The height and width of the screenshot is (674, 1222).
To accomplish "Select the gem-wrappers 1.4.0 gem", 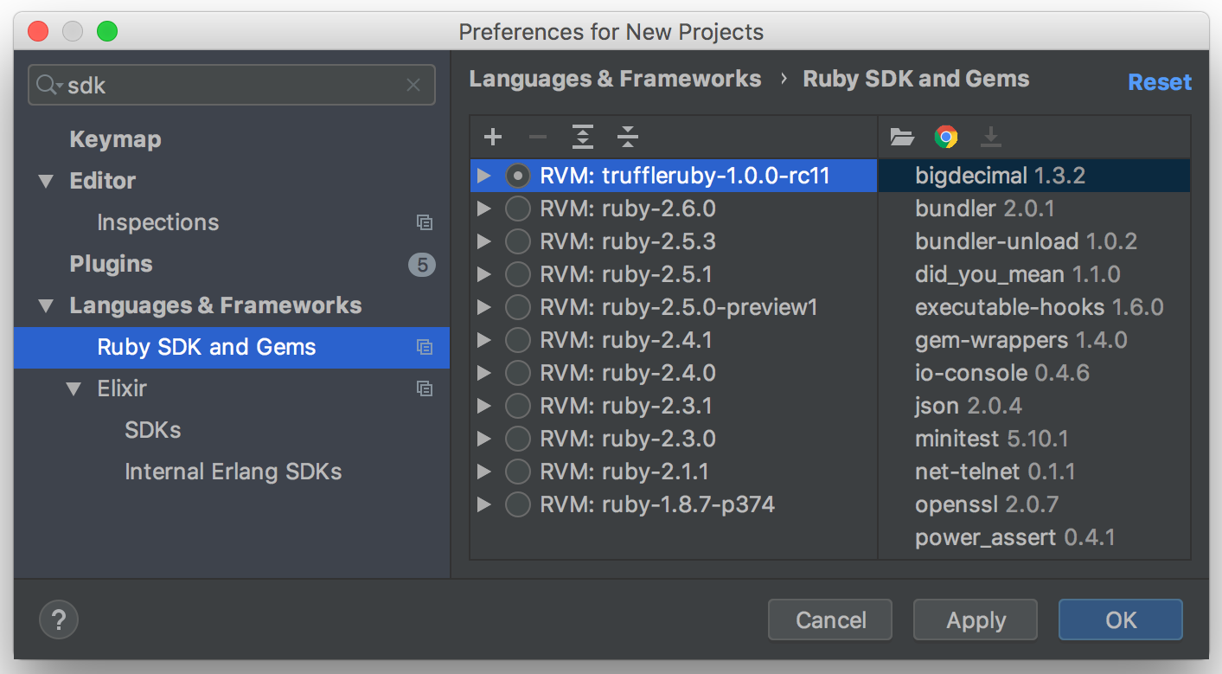I will pyautogui.click(x=1034, y=340).
